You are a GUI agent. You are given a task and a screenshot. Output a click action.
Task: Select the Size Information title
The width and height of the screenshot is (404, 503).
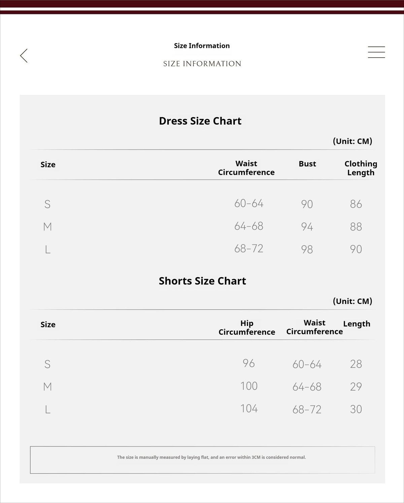202,46
